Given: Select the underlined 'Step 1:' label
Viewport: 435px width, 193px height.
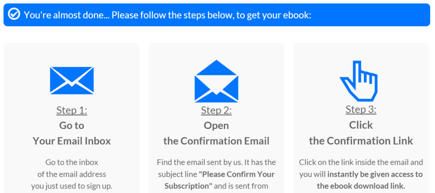Looking at the screenshot, I should pos(72,110).
